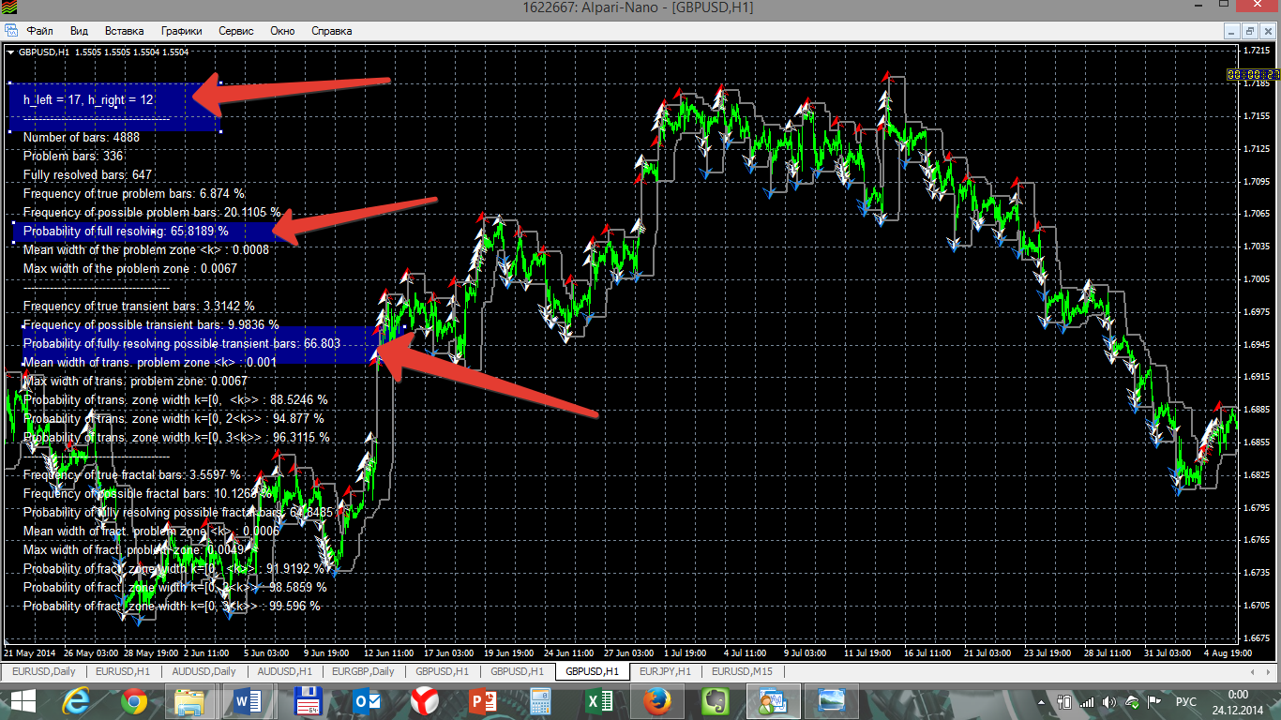
Task: Restore down the inner chart window
Action: tap(1250, 31)
